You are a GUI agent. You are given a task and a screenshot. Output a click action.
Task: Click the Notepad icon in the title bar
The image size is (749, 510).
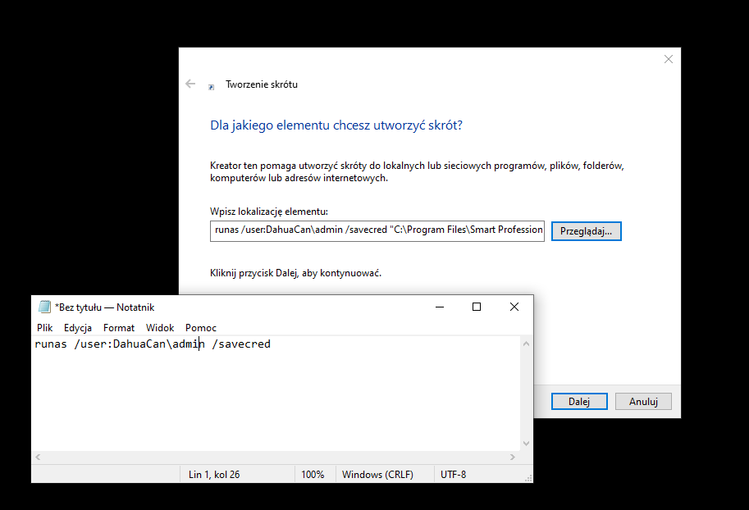(x=44, y=306)
